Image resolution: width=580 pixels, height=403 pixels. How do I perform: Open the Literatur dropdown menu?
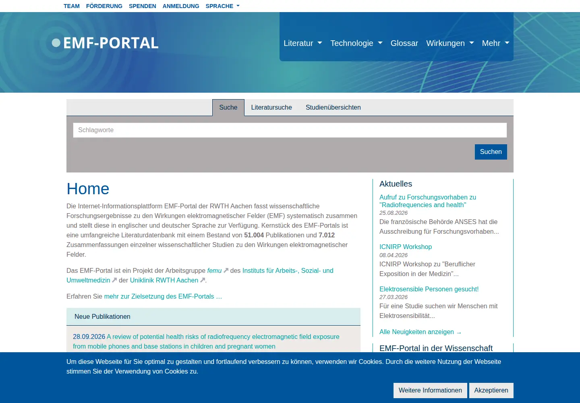click(x=303, y=43)
